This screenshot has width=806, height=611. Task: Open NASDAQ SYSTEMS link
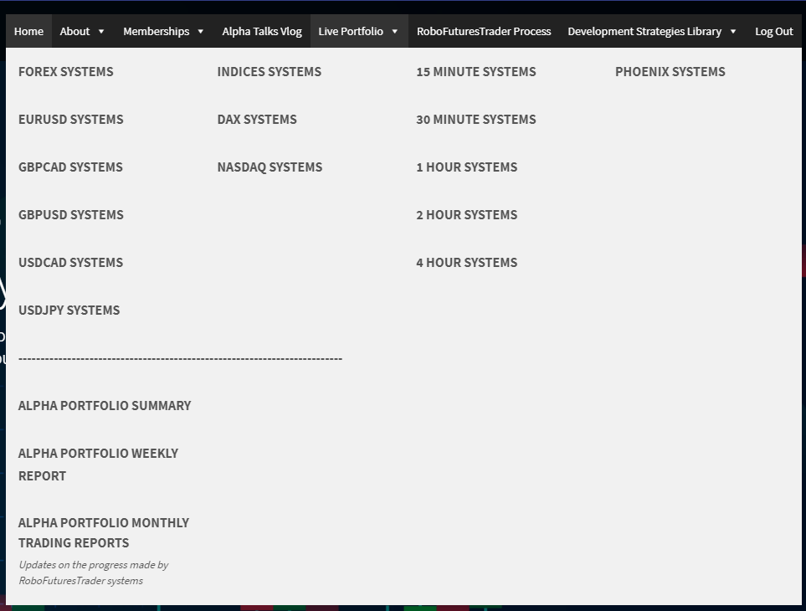coord(270,167)
